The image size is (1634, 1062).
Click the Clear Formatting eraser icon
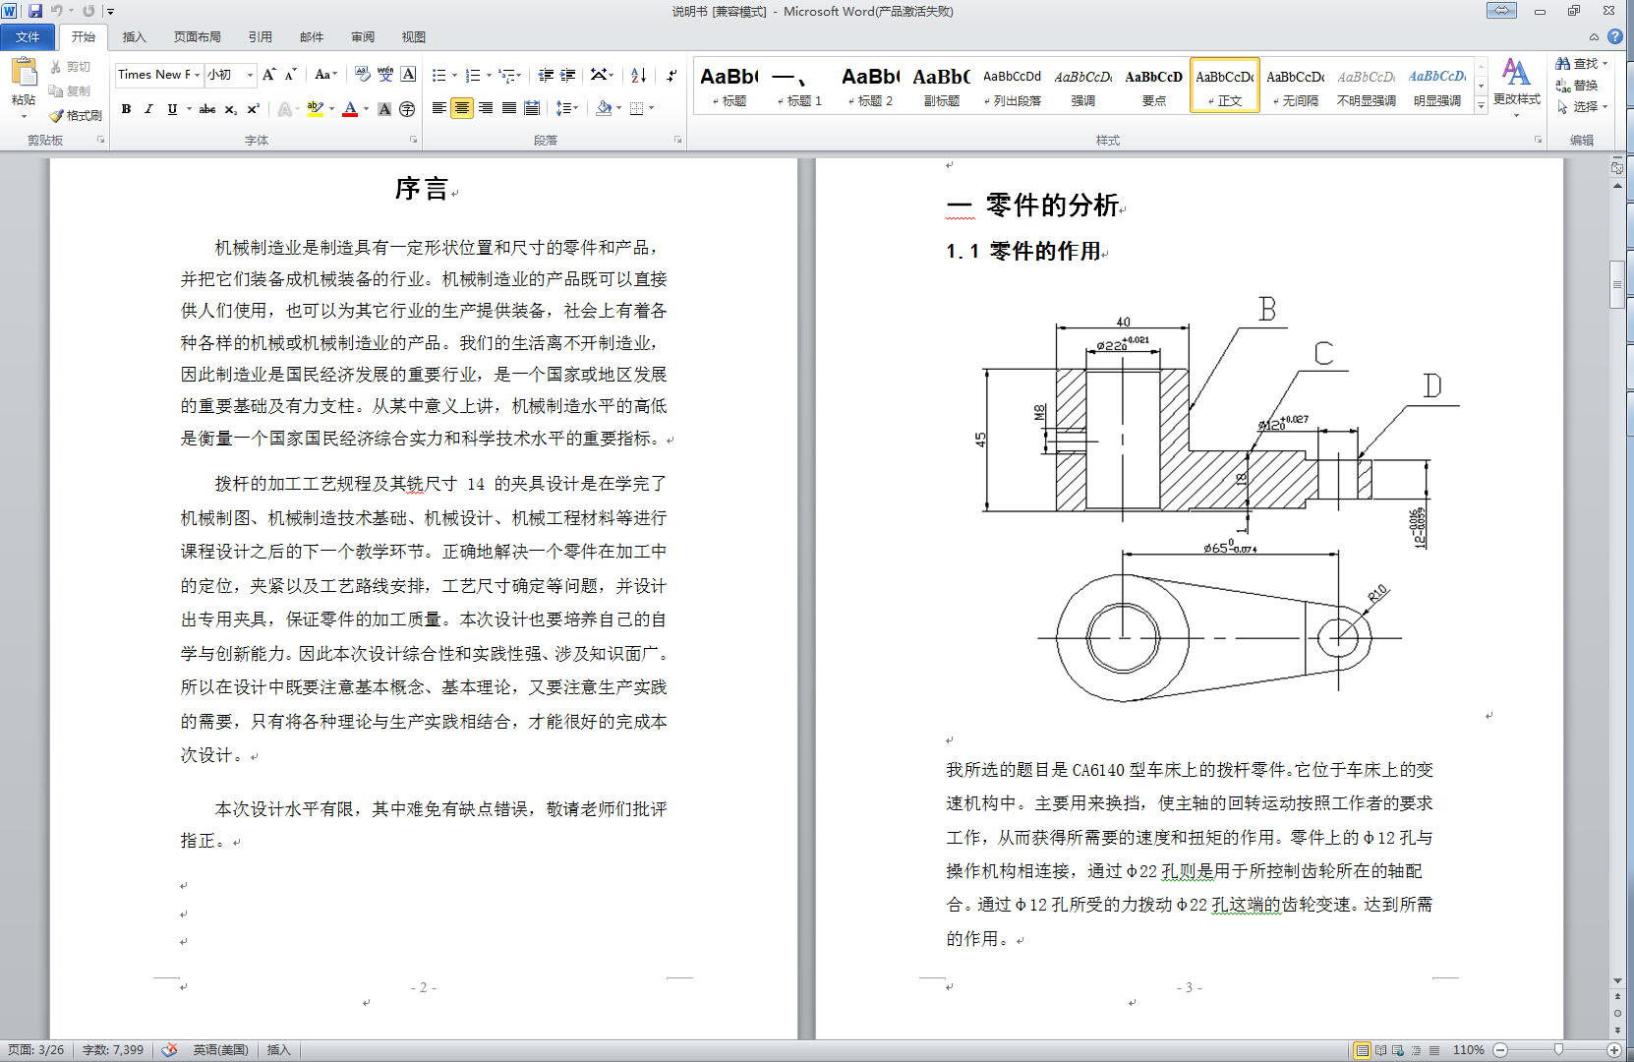[363, 75]
